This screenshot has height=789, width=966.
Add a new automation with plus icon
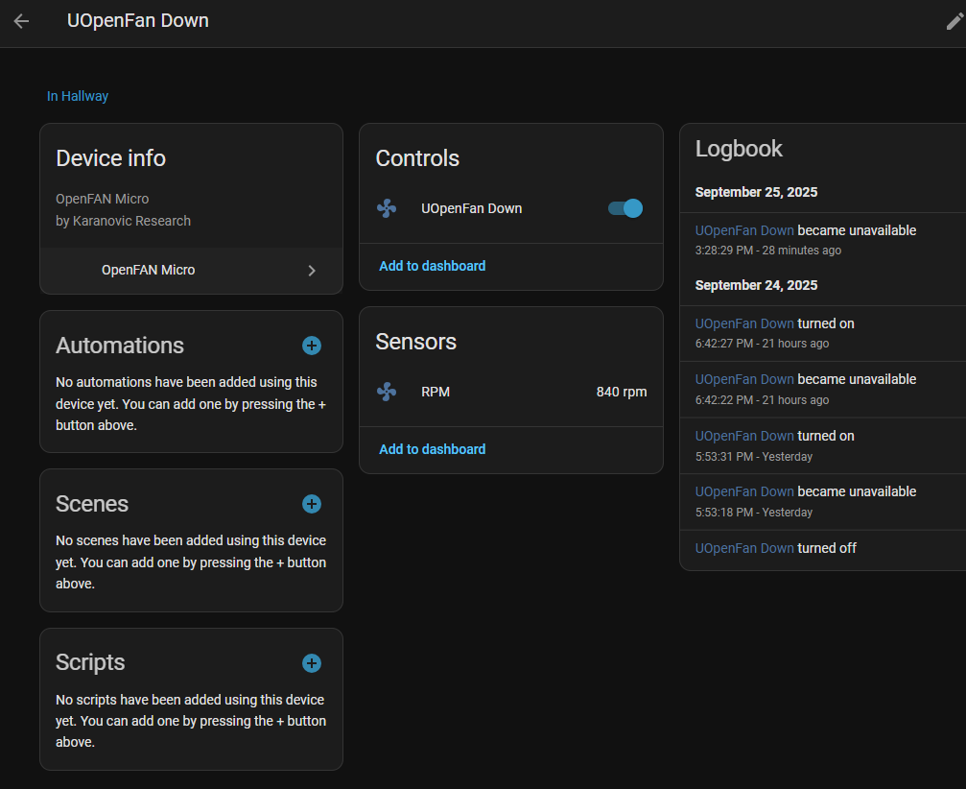click(x=312, y=346)
